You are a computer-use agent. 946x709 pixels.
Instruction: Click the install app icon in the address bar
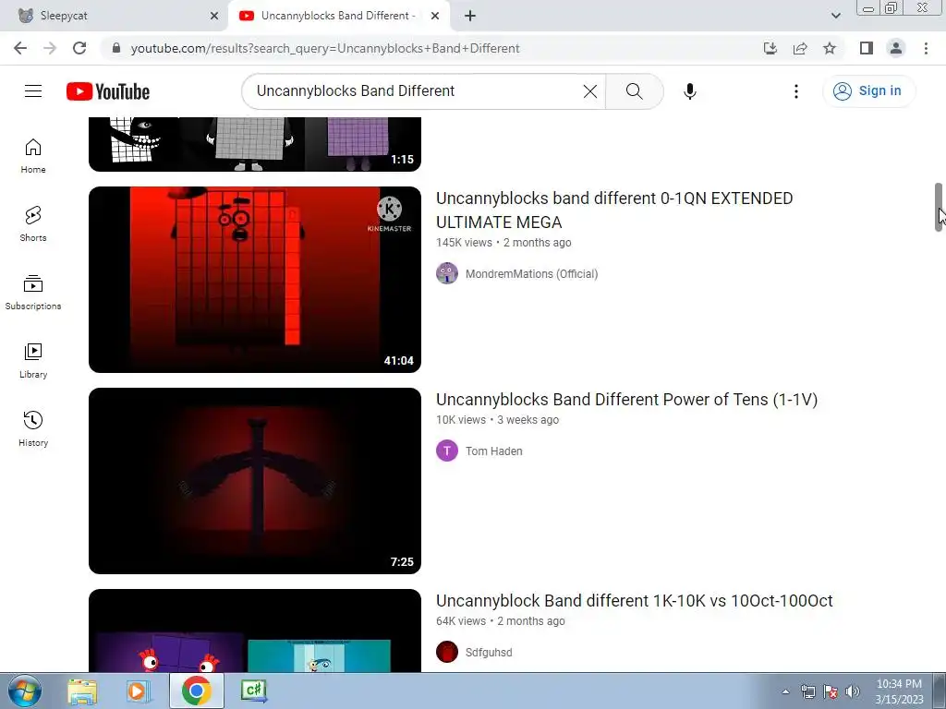click(x=770, y=48)
